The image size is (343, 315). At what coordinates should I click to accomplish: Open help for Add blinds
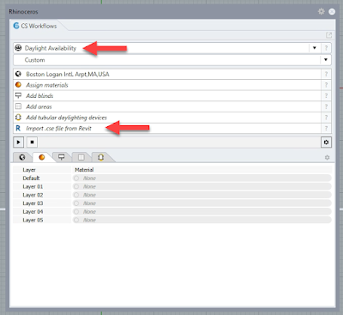click(x=326, y=96)
